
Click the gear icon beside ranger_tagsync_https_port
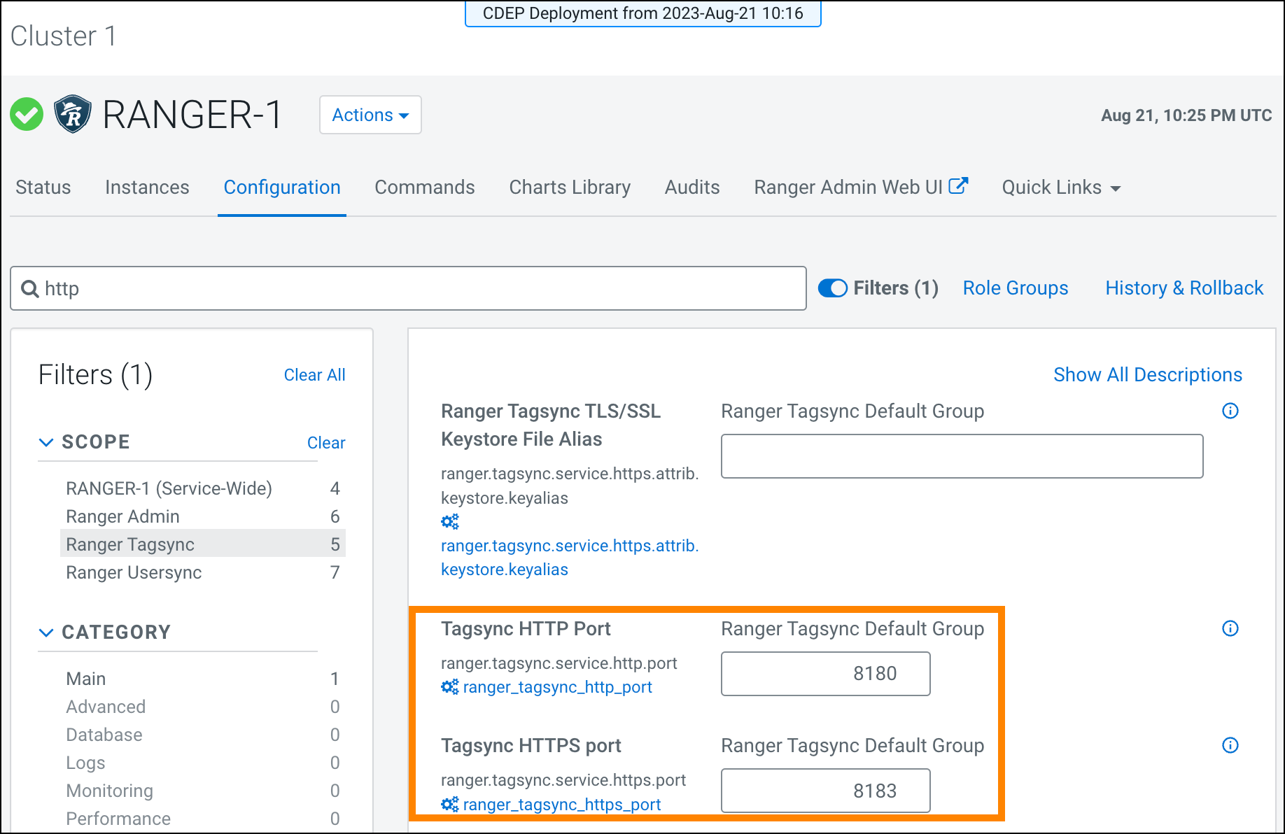(450, 805)
